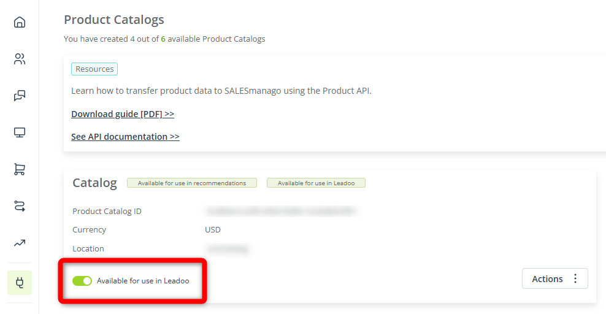Click the green Available for use in Leadoo badge
Screen dimensions: 606x314
pyautogui.click(x=316, y=183)
